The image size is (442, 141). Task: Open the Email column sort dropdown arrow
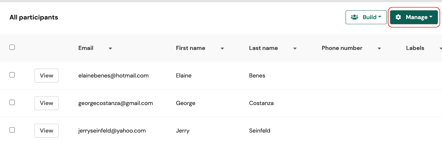coord(110,48)
